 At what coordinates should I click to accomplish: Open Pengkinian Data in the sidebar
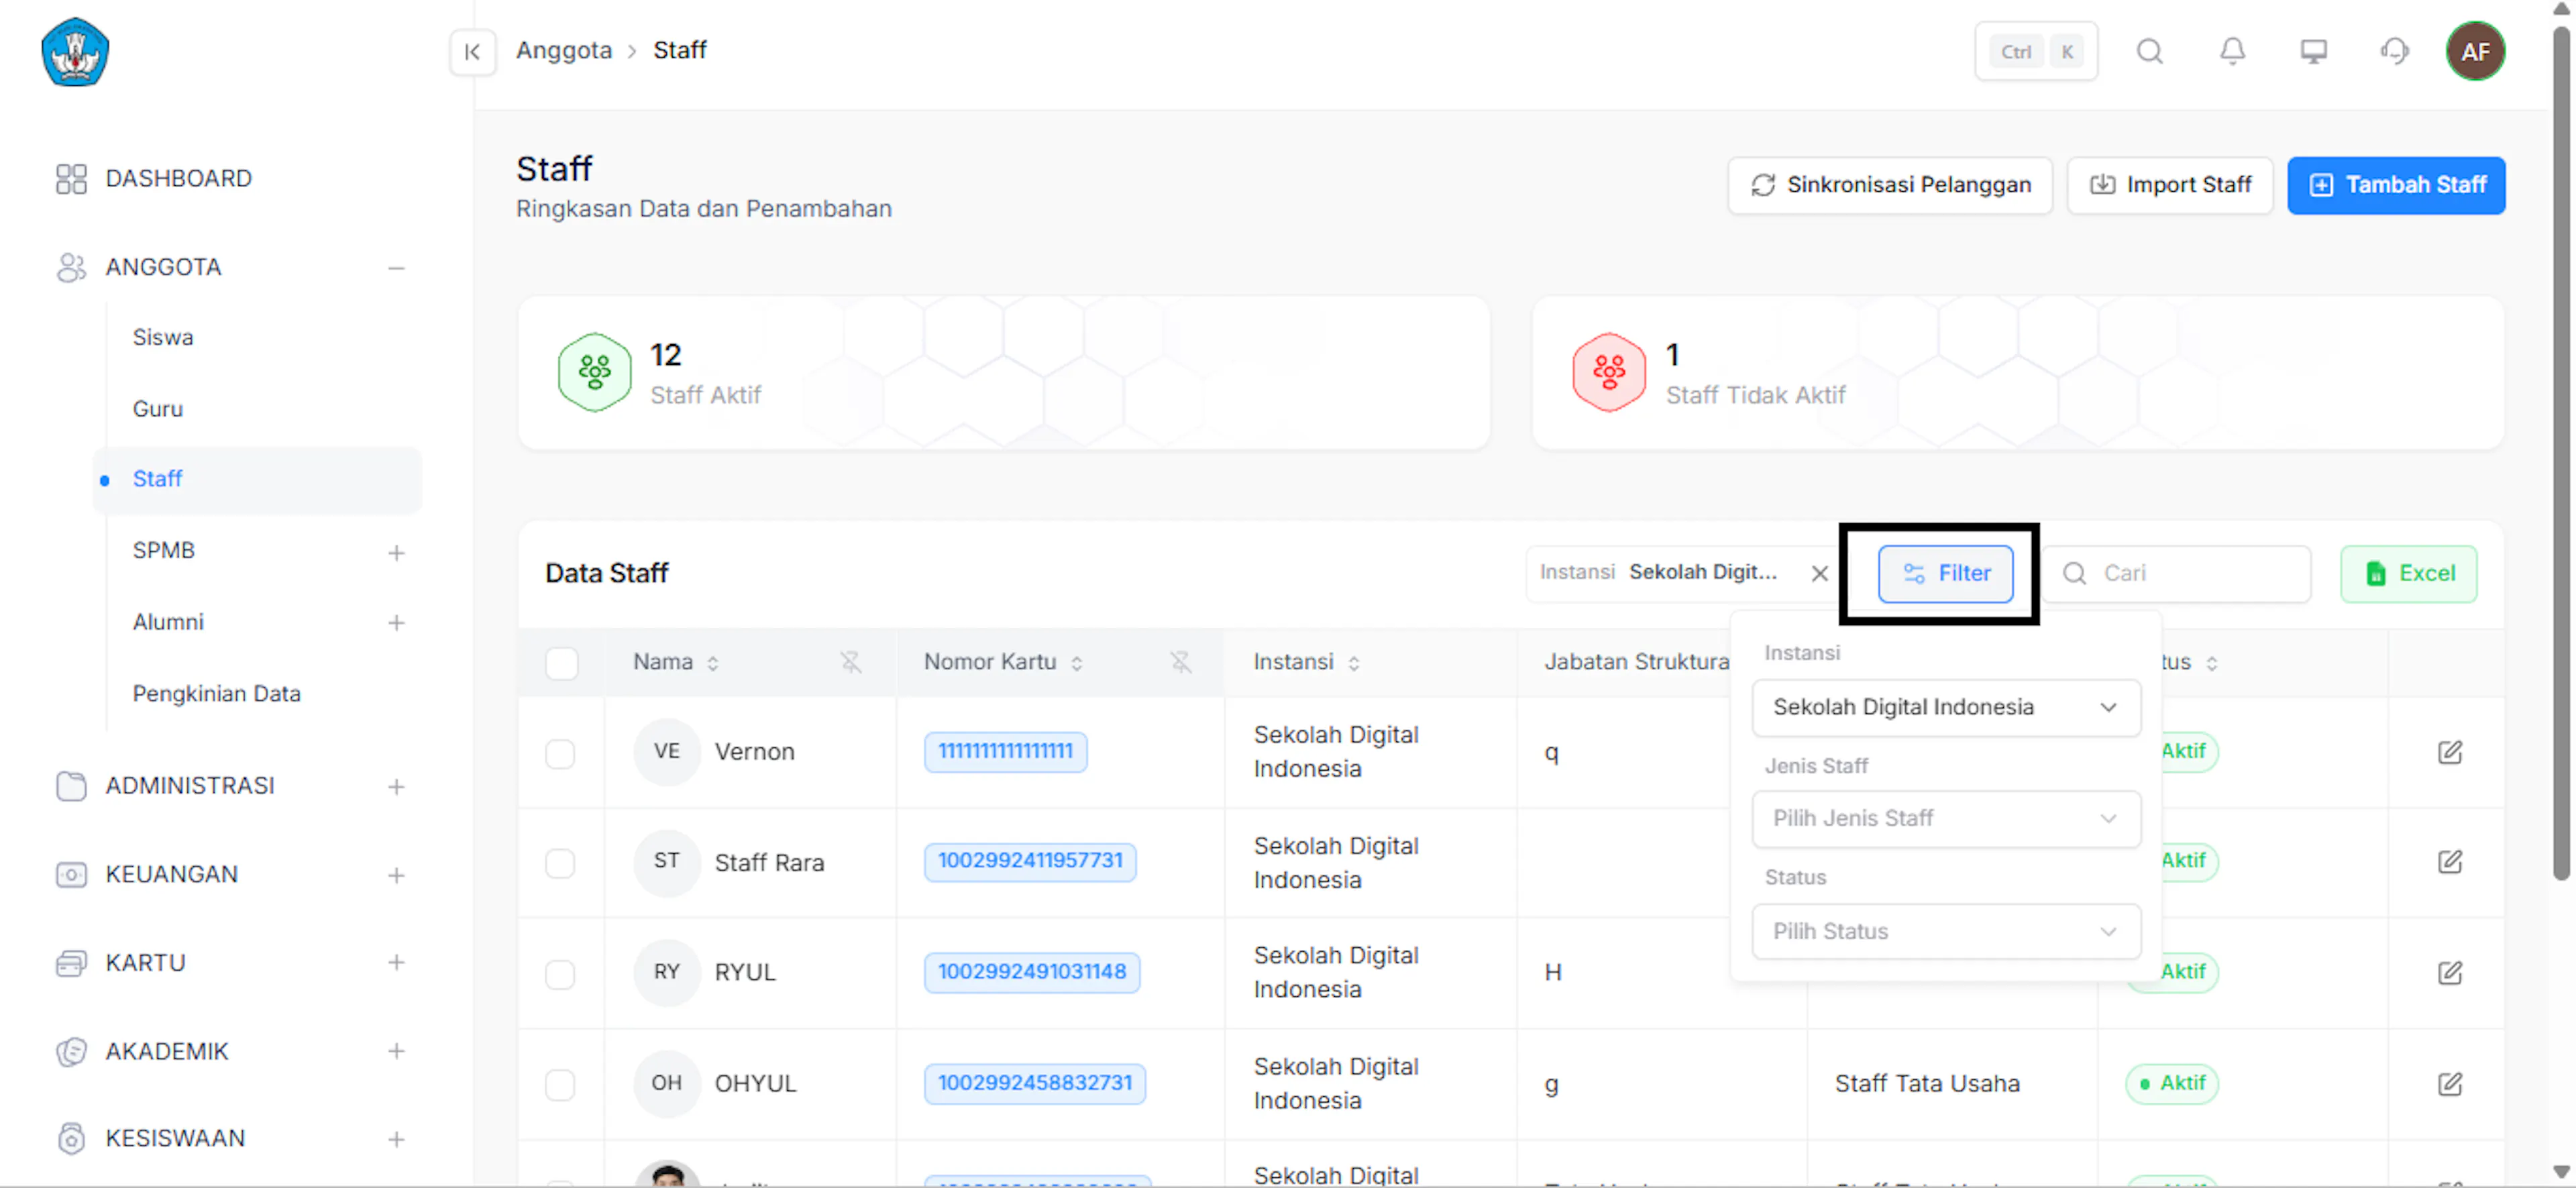(x=216, y=694)
